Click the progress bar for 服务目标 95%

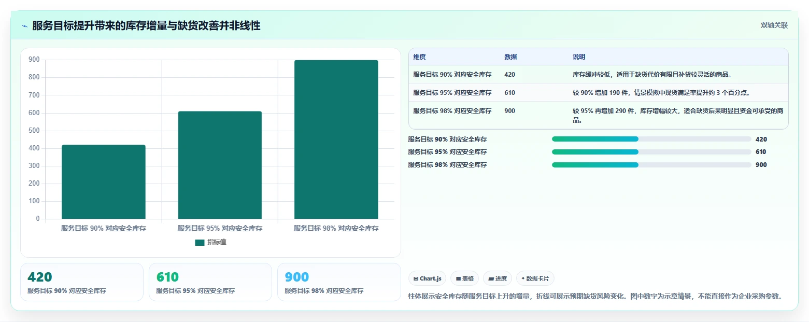click(651, 152)
